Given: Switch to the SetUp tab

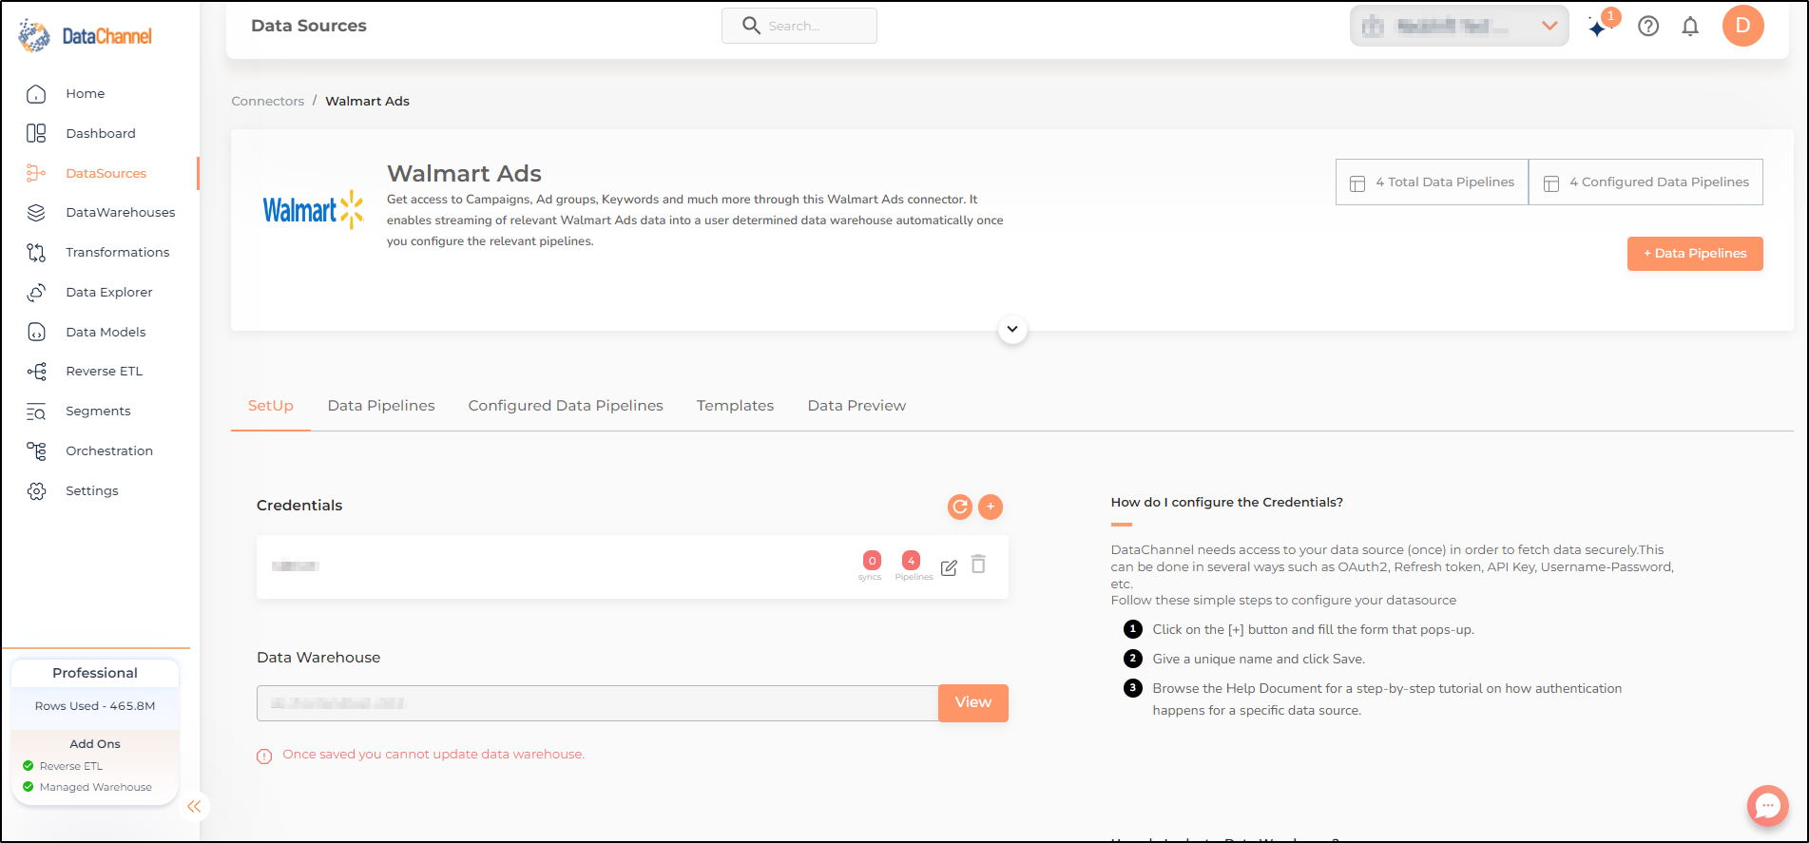Looking at the screenshot, I should (271, 406).
